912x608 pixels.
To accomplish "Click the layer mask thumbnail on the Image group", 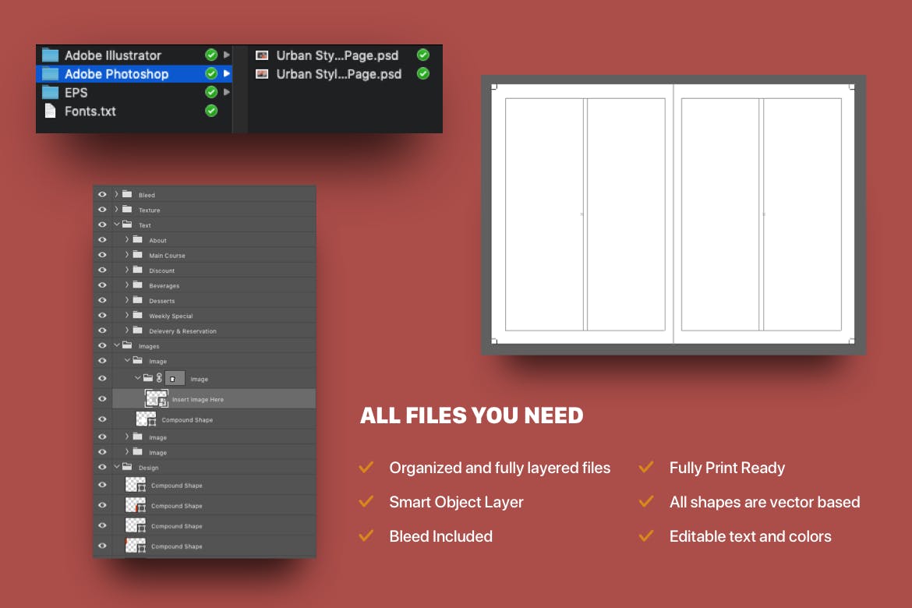I will click(x=176, y=379).
